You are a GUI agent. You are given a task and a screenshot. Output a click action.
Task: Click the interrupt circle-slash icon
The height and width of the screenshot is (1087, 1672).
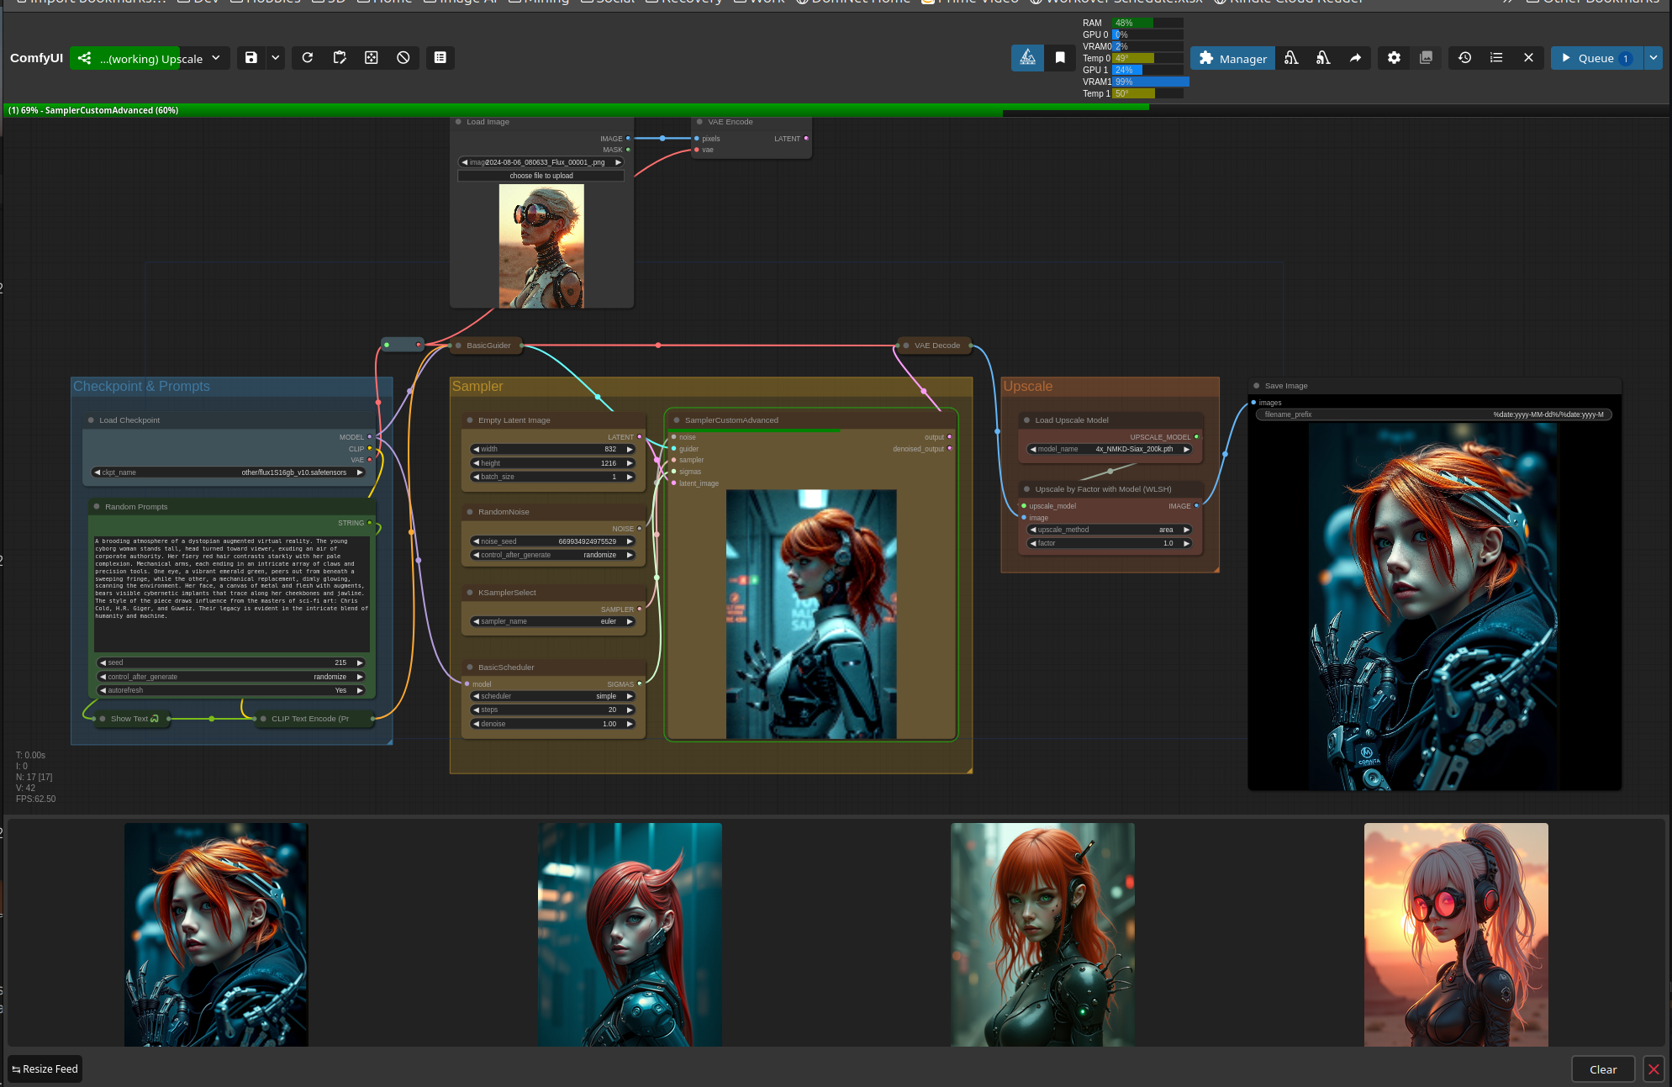tap(403, 58)
